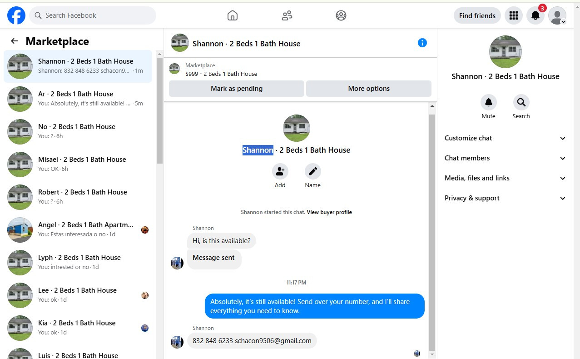Image resolution: width=580 pixels, height=359 pixels.
Task: Open notifications bell with 3 badge
Action: 535,15
